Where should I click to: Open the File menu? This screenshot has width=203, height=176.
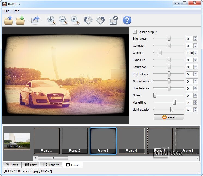(x=7, y=11)
